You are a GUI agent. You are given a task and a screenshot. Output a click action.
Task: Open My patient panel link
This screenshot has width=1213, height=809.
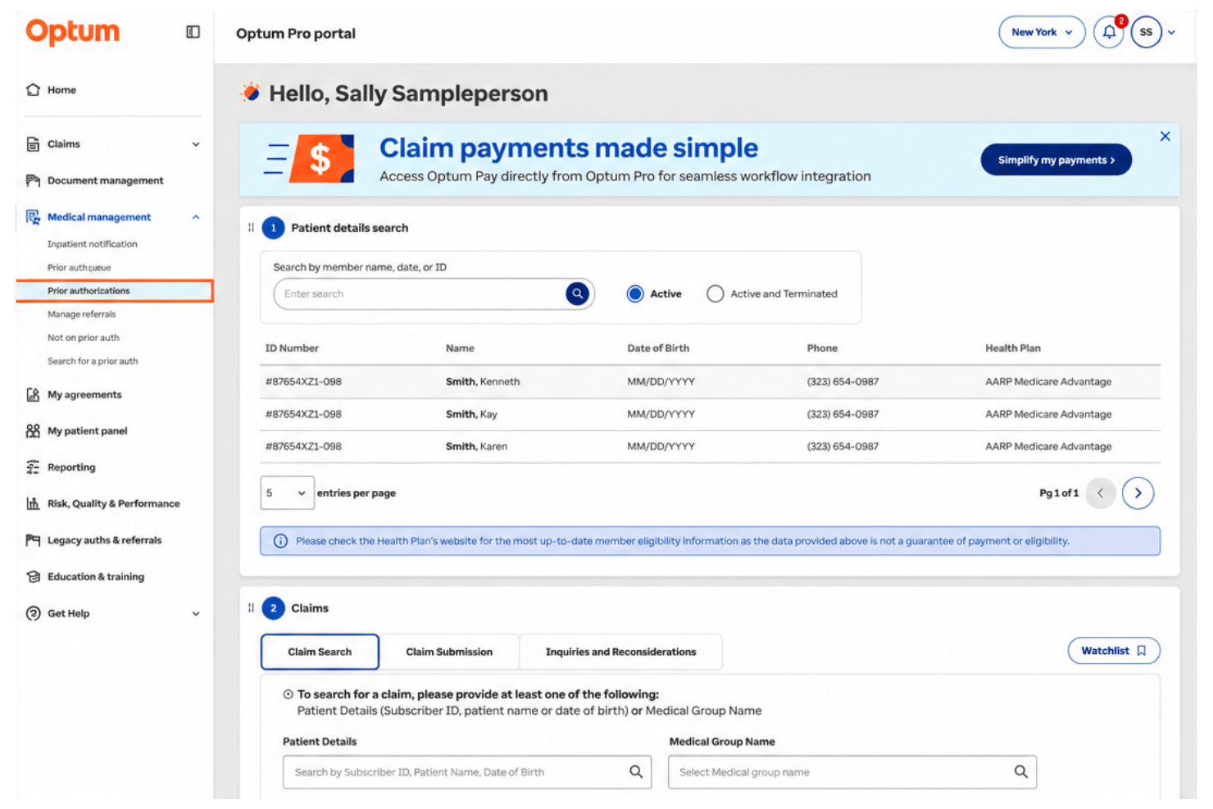[x=88, y=431]
